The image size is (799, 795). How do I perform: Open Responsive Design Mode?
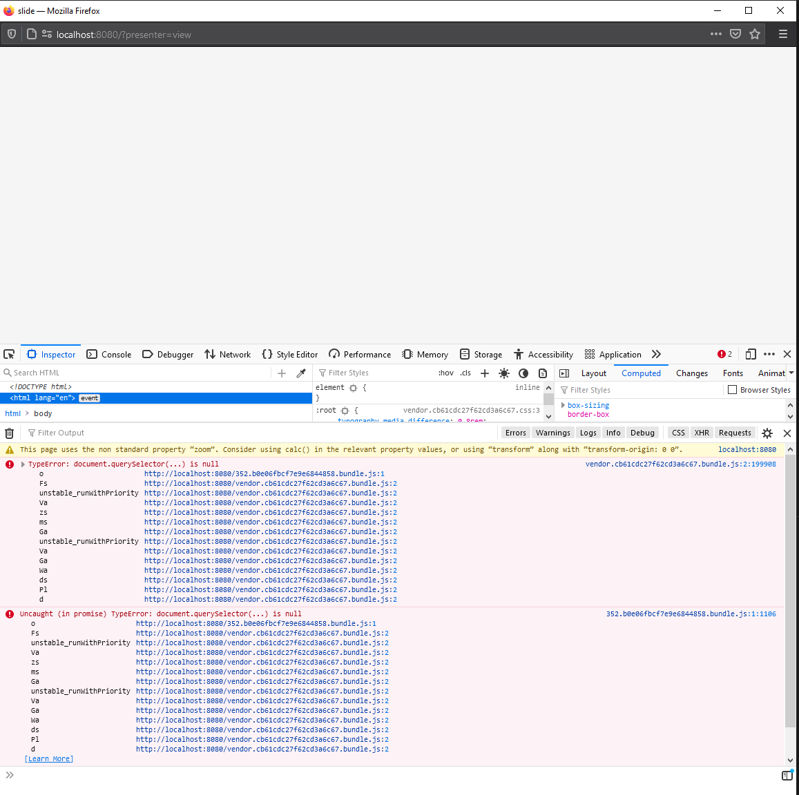750,354
